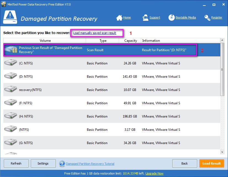The image size is (228, 177).
Task: Sort by the Information column header
Action: click(181, 41)
